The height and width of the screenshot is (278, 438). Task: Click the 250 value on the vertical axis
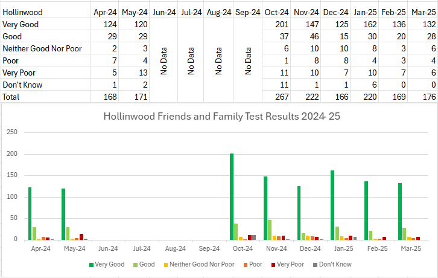click(x=12, y=132)
